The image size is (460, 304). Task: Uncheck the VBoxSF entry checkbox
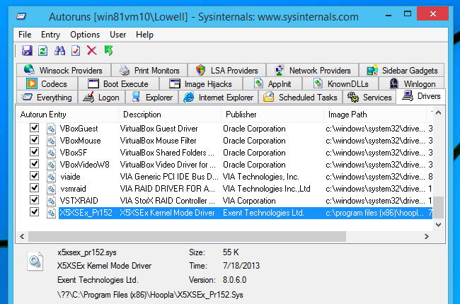click(x=35, y=152)
